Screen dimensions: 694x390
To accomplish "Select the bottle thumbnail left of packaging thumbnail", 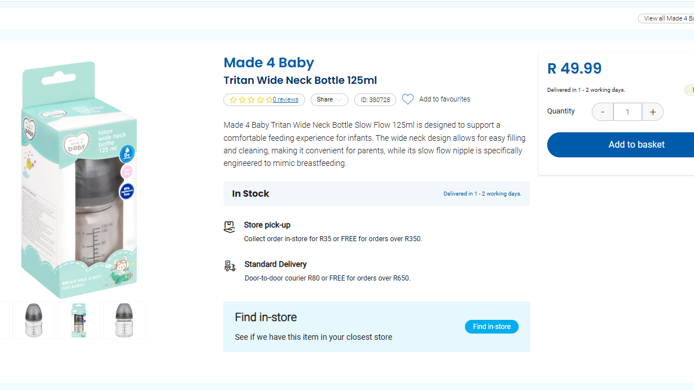I will coord(34,320).
